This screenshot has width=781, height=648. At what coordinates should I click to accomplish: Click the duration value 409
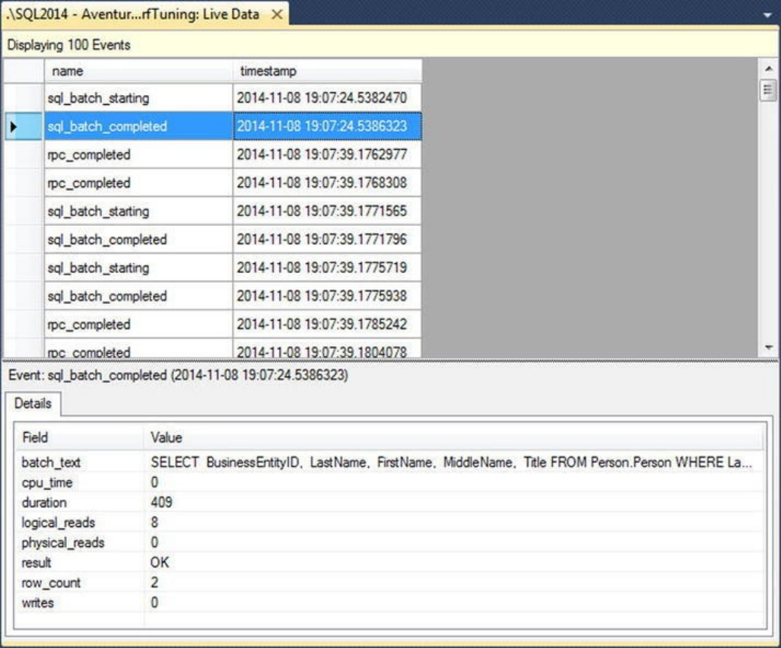click(x=161, y=502)
